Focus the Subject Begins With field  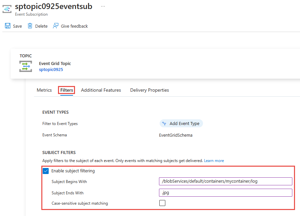(x=226, y=181)
